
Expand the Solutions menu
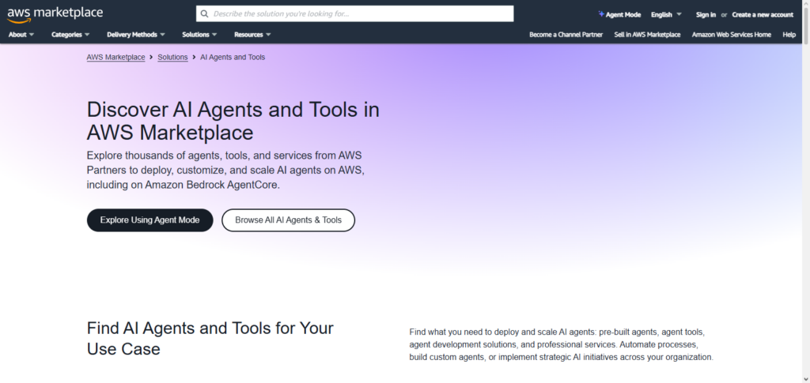(199, 35)
